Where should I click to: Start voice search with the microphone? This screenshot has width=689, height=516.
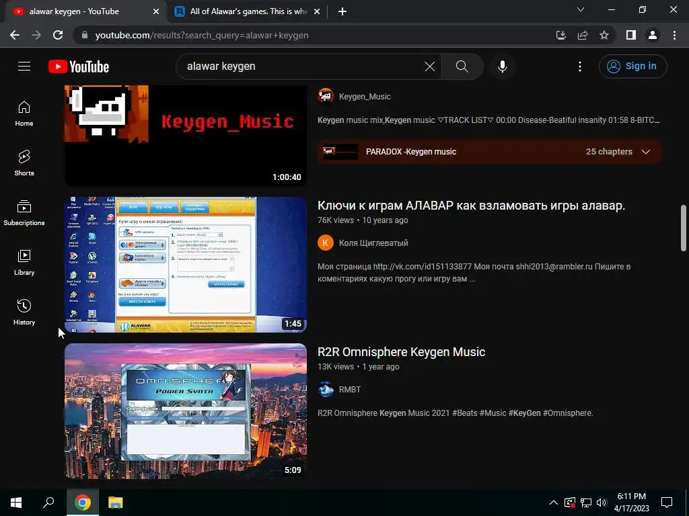502,67
